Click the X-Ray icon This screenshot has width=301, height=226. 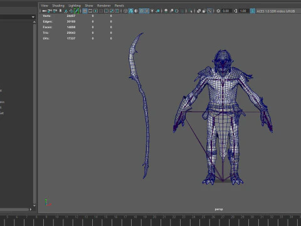[199, 11]
